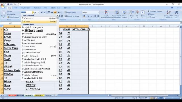Open Koşullu Biçimlendirme conditional formatting
This screenshot has width=182, height=102.
click(x=106, y=14)
